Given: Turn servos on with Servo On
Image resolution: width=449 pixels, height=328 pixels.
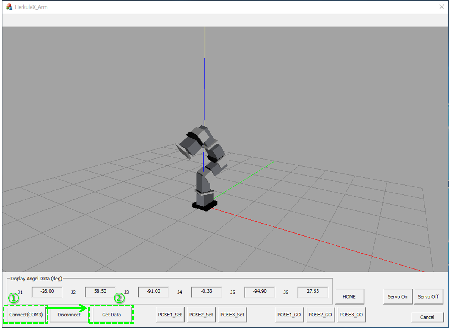Looking at the screenshot, I should pos(398,297).
